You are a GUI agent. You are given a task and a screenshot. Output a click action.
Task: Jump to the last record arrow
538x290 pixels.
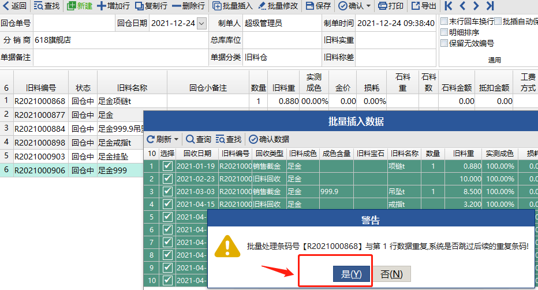[490, 6]
